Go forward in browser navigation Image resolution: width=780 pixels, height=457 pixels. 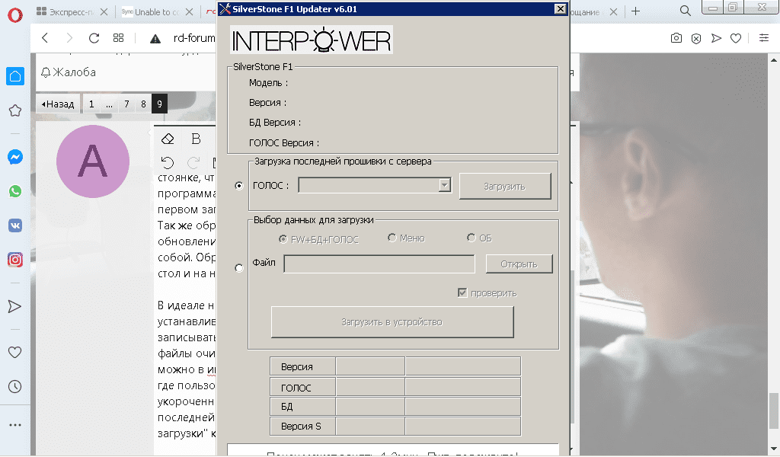click(x=69, y=38)
